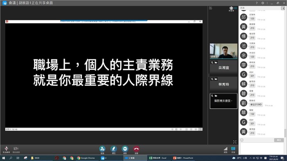Switch to the U 會議 taskbar item
This screenshot has height=161, width=287.
click(x=135, y=158)
